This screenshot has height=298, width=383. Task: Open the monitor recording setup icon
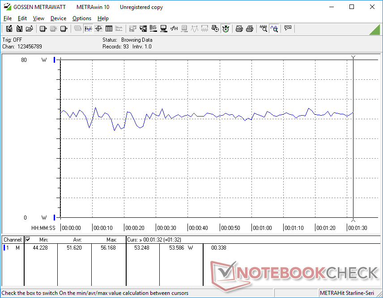pos(164,29)
